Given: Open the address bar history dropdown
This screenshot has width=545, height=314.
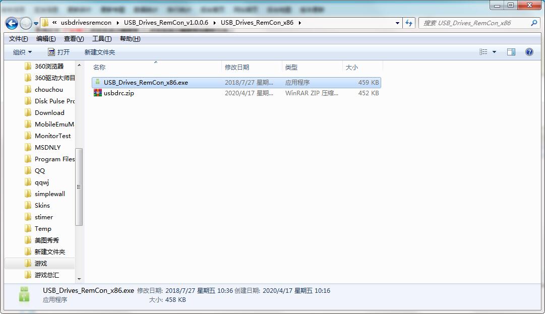Looking at the screenshot, I should [397, 23].
